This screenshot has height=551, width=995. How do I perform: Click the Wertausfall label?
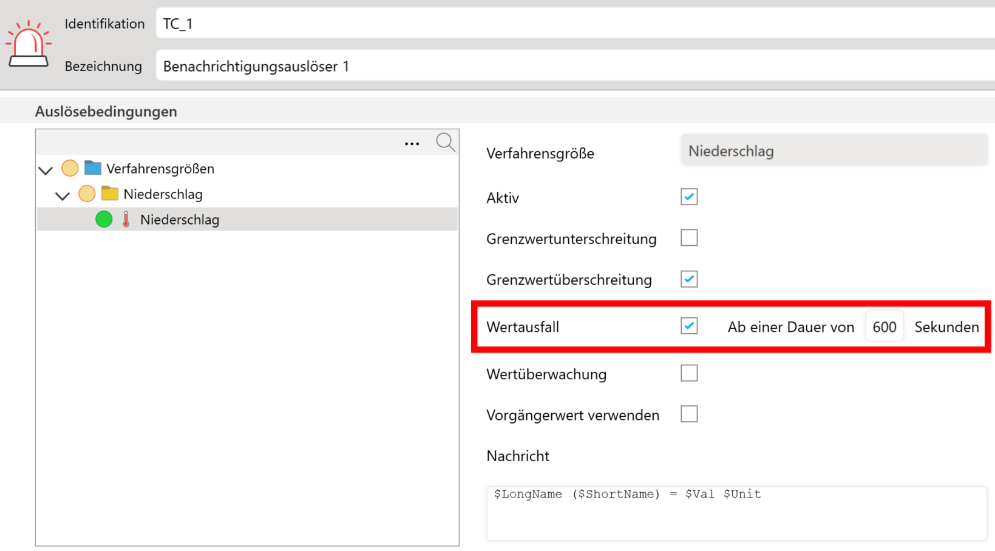[523, 327]
